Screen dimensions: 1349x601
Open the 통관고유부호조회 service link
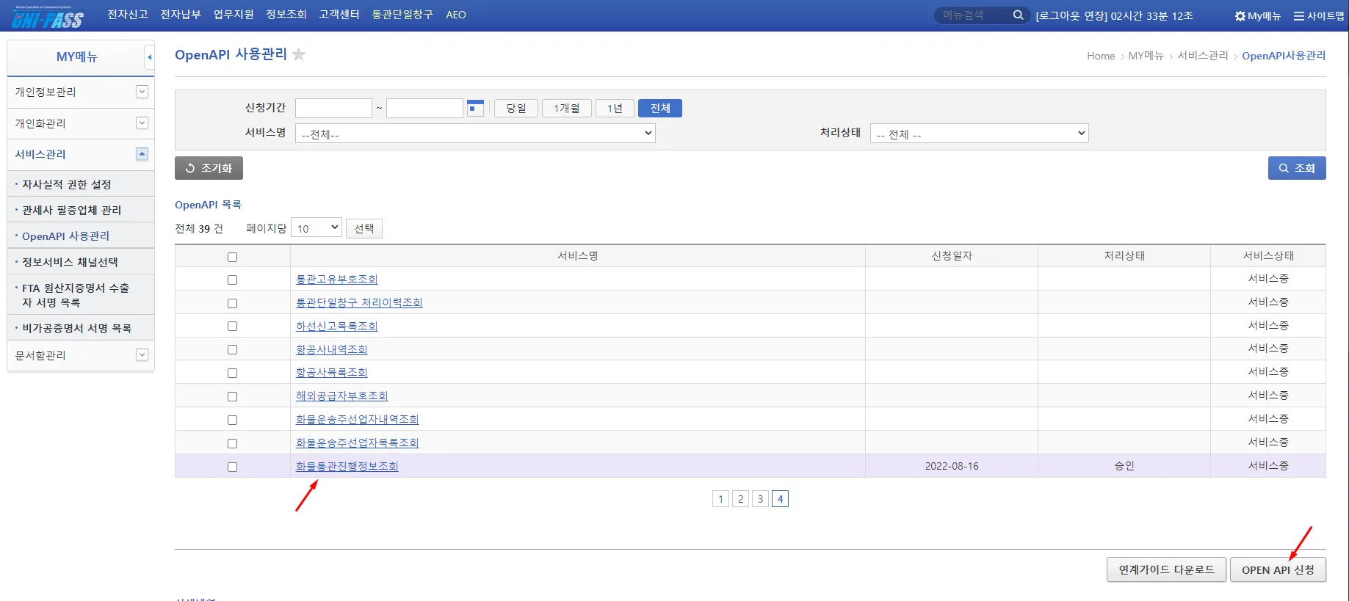(336, 279)
